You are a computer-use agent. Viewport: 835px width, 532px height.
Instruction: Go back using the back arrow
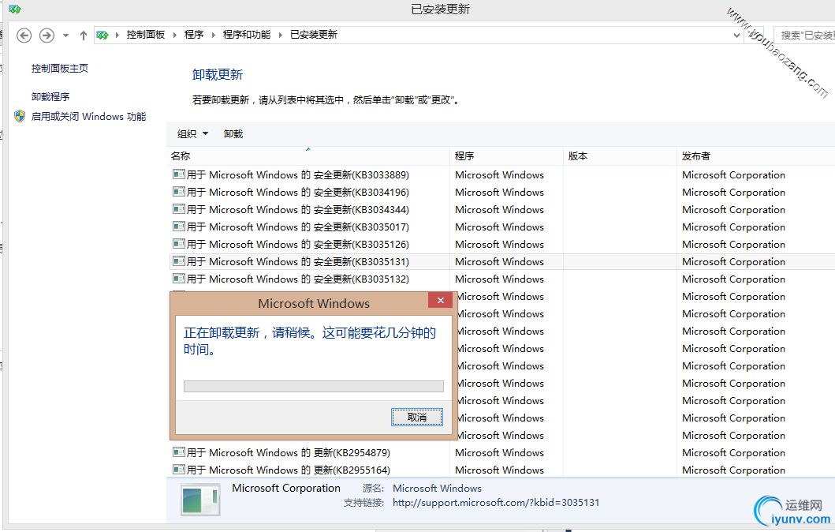[x=24, y=36]
